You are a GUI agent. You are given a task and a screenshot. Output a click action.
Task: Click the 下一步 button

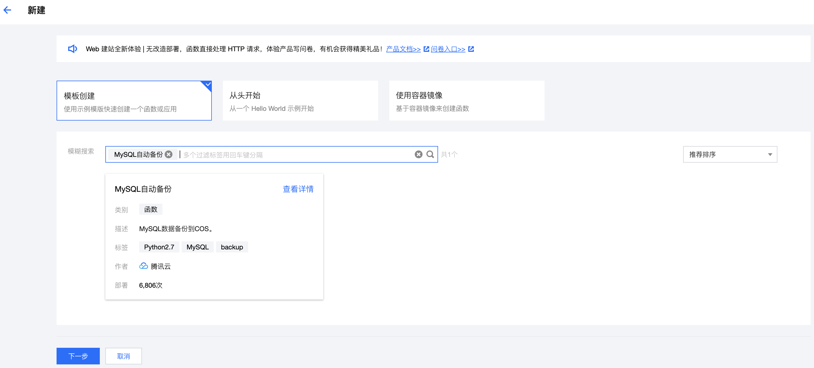point(78,356)
